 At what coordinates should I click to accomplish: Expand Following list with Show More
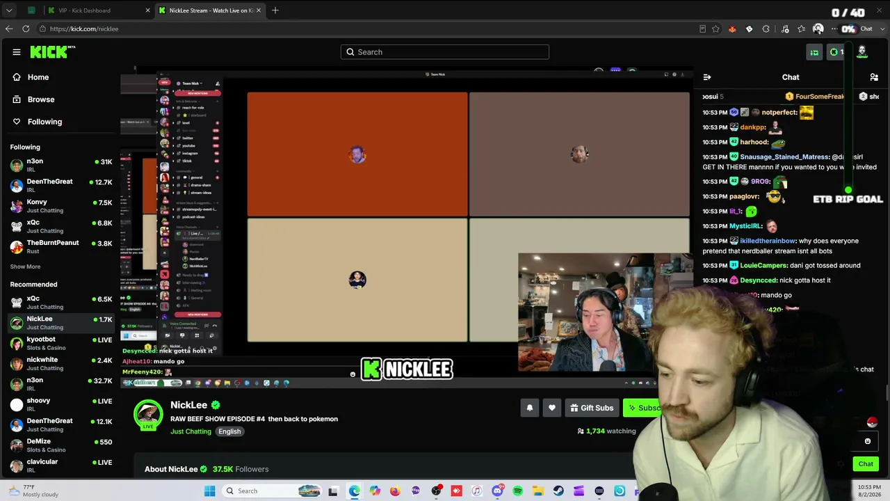[25, 267]
